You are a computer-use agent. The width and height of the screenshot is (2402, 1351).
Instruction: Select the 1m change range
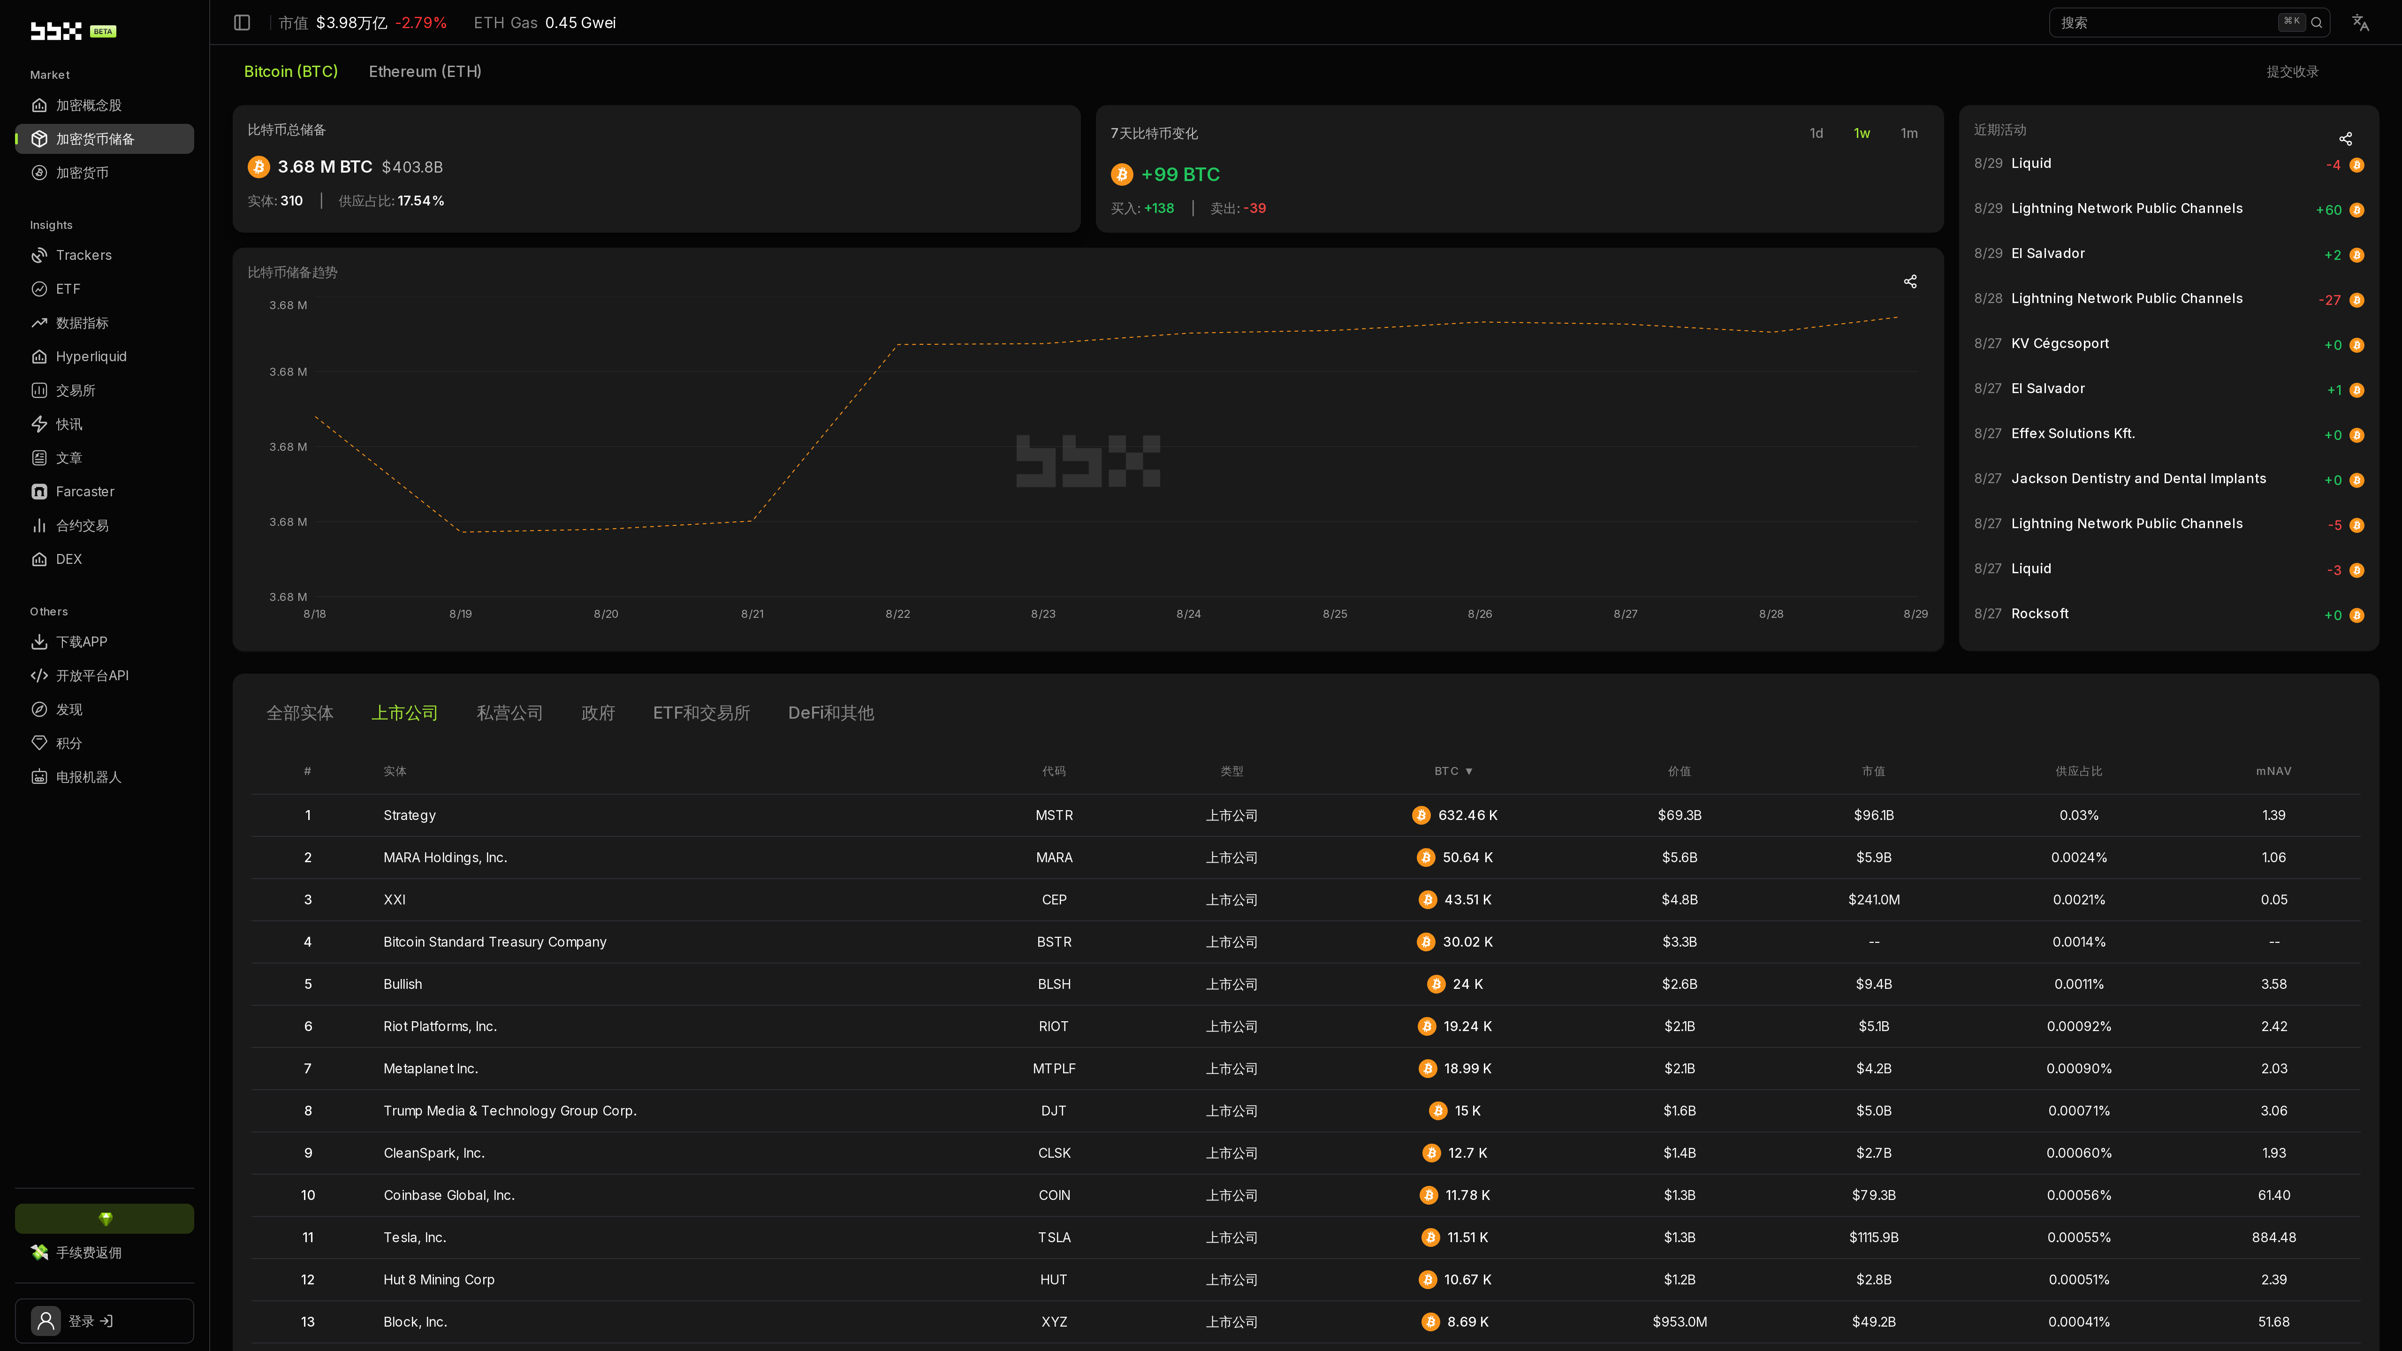coord(1909,133)
